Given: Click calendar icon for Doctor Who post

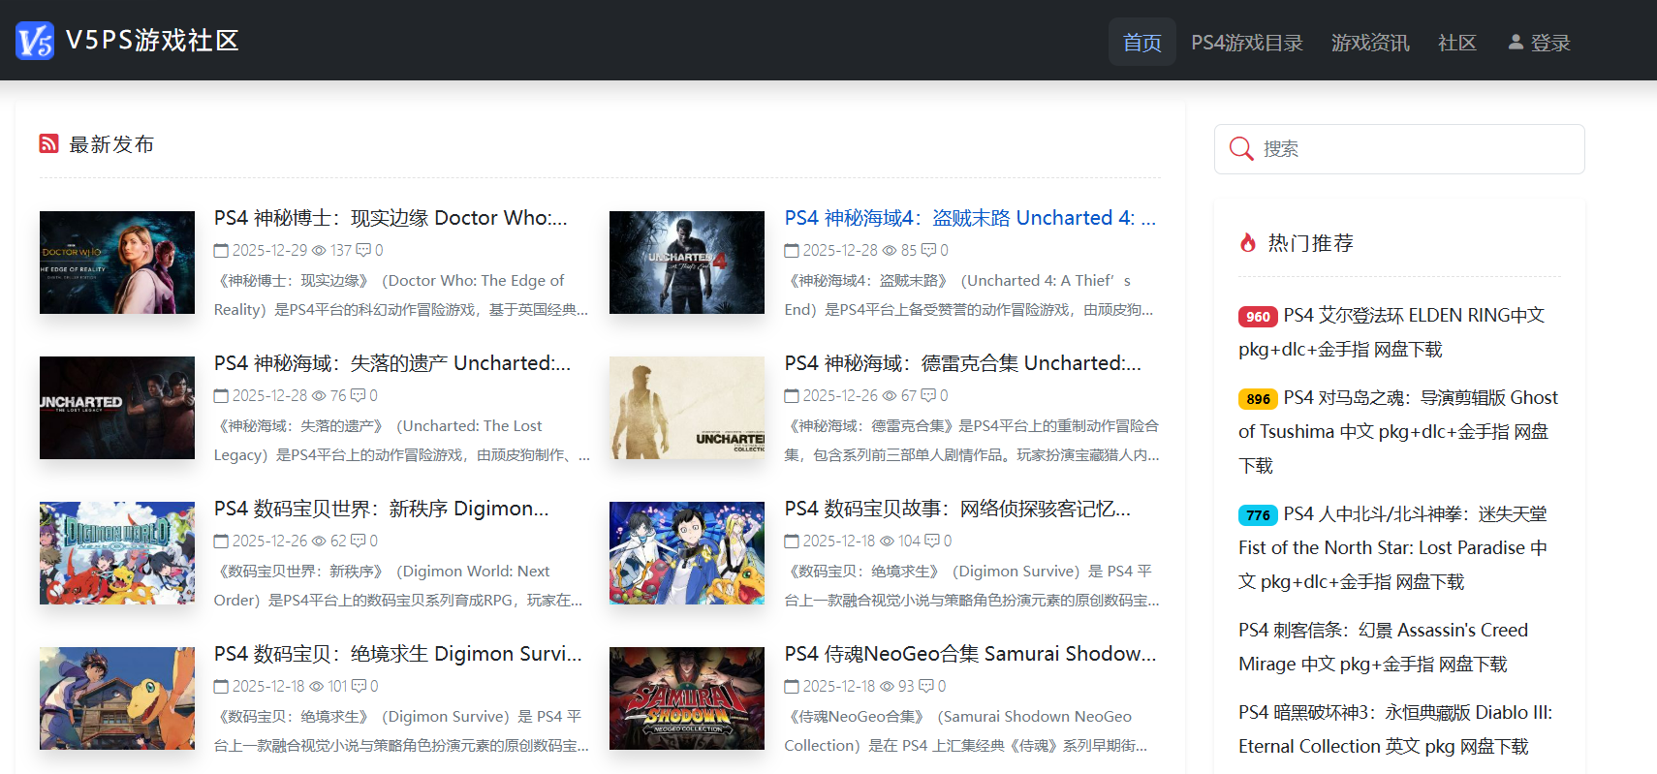Looking at the screenshot, I should pyautogui.click(x=221, y=250).
